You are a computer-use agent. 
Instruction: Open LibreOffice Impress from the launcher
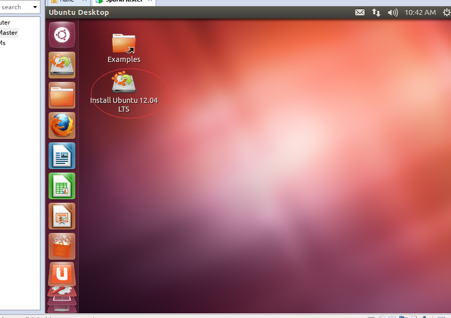(x=62, y=216)
